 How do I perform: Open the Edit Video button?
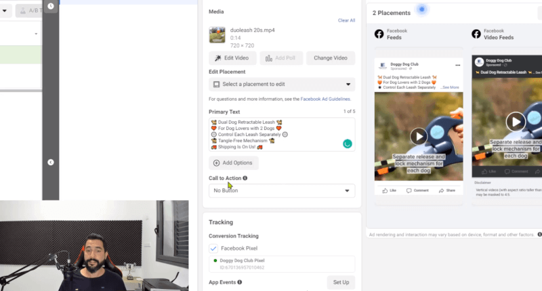(x=232, y=58)
